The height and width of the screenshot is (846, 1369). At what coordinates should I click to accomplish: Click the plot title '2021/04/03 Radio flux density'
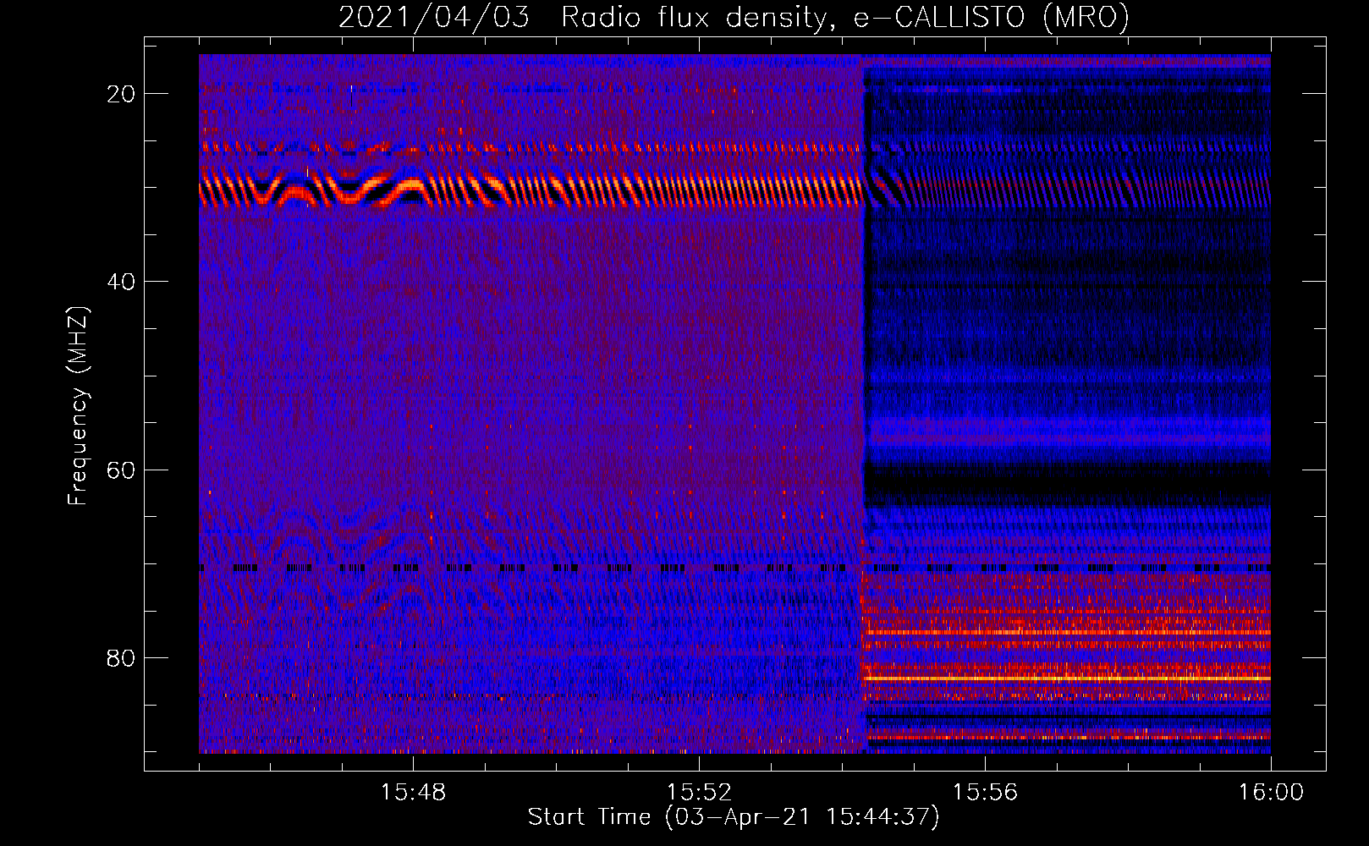[734, 17]
